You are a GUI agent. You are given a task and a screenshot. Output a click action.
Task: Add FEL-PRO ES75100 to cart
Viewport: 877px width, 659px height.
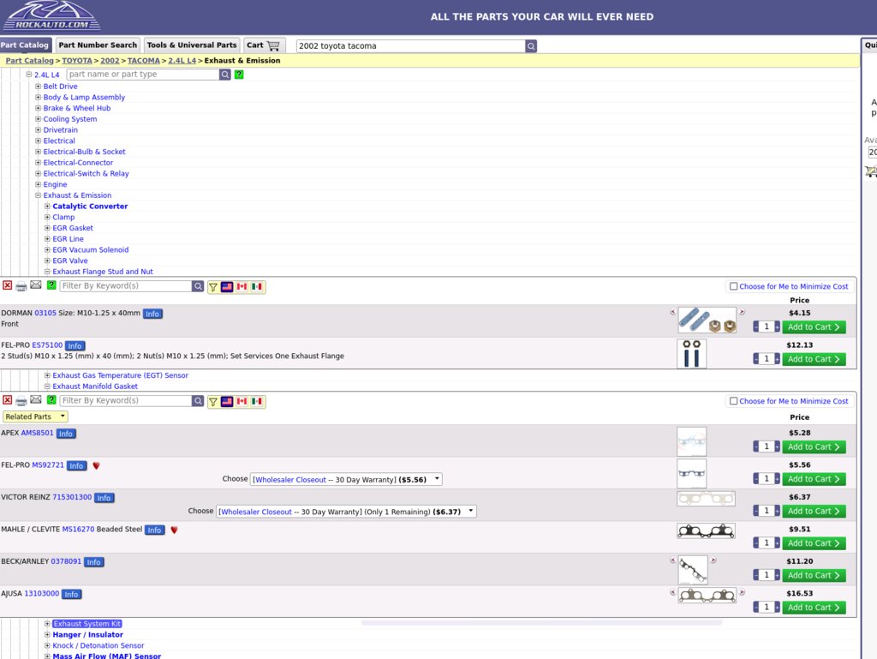[x=814, y=359]
